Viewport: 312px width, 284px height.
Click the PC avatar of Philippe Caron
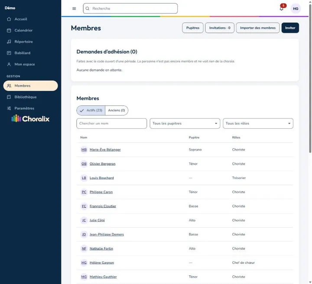click(x=84, y=192)
